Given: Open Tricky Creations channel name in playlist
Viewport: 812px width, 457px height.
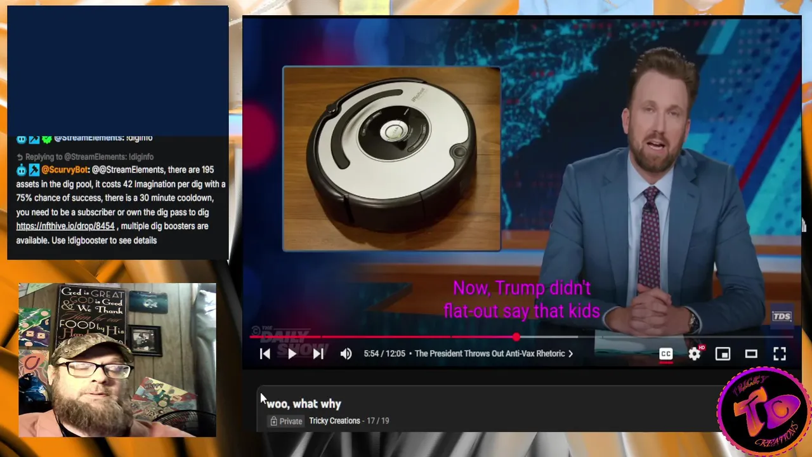Looking at the screenshot, I should click(334, 421).
